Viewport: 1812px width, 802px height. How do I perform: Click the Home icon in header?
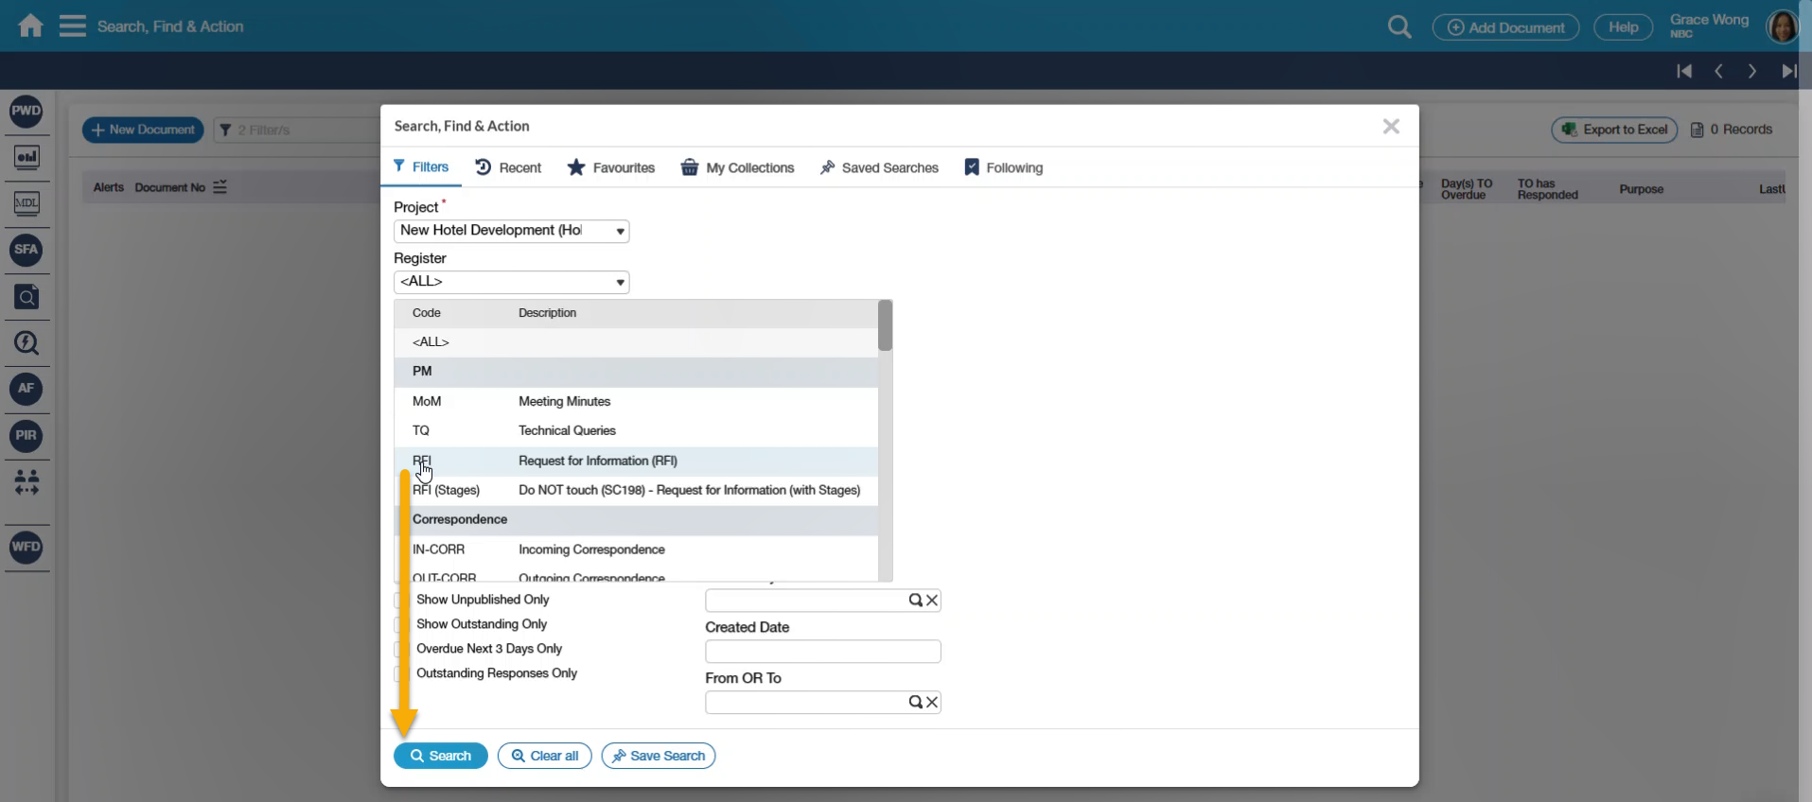pyautogui.click(x=30, y=26)
